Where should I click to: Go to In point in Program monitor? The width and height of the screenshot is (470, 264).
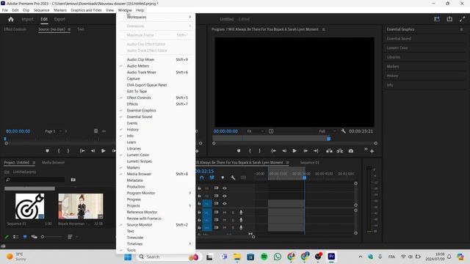[x=274, y=151]
